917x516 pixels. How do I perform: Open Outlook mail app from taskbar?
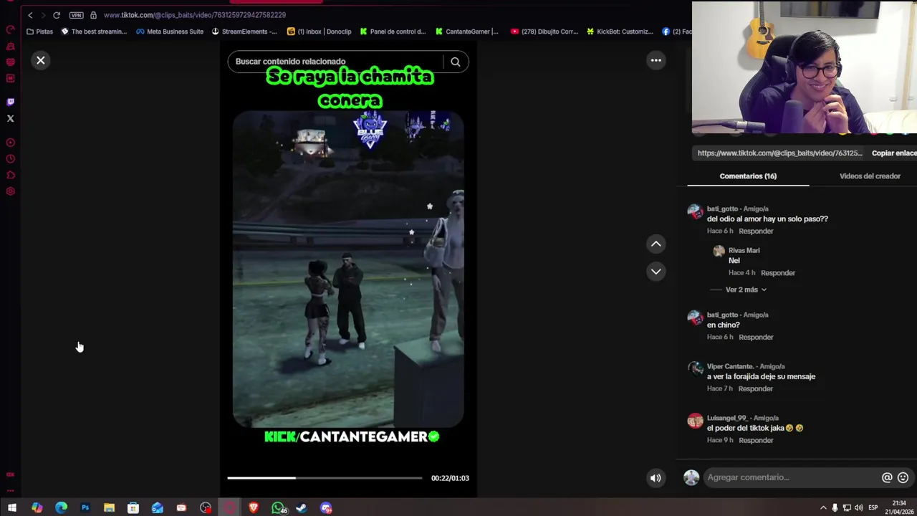pos(158,508)
